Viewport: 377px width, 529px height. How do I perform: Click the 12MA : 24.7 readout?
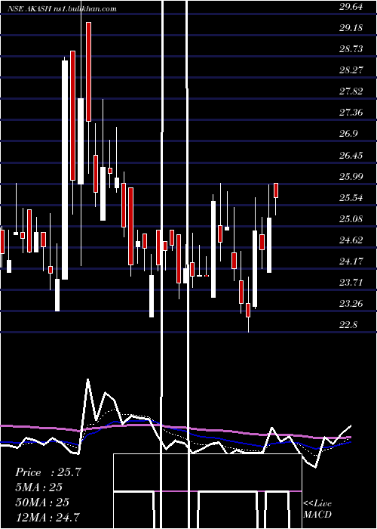pyautogui.click(x=48, y=517)
